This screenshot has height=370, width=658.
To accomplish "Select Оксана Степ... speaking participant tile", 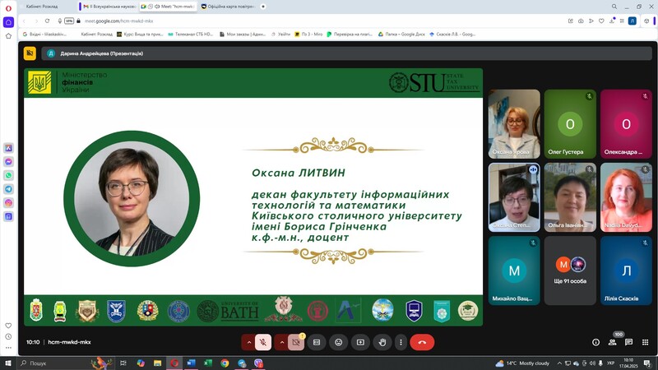I will pos(514,197).
